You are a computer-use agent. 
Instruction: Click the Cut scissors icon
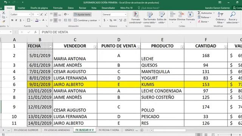pyautogui.click(x=3, y=13)
